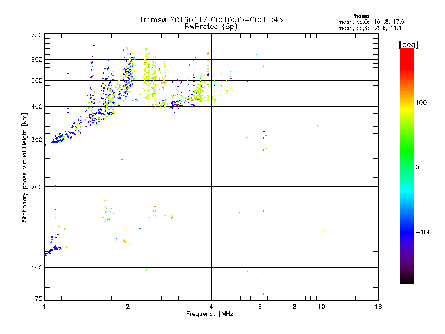Click the "Phases" statistics heading

[x=360, y=16]
